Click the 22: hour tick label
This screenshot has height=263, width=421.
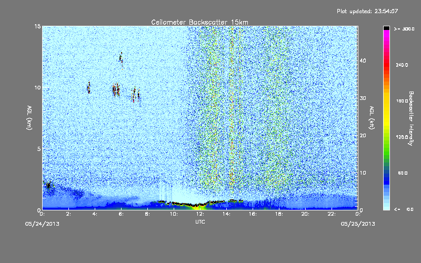(332, 214)
